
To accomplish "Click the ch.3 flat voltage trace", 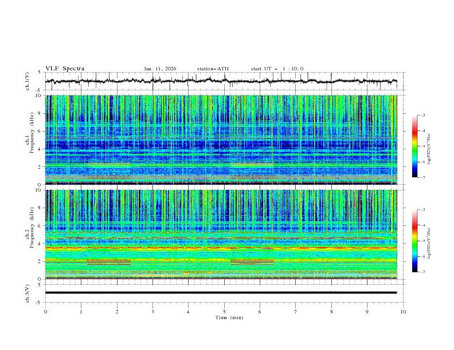I will (221, 293).
